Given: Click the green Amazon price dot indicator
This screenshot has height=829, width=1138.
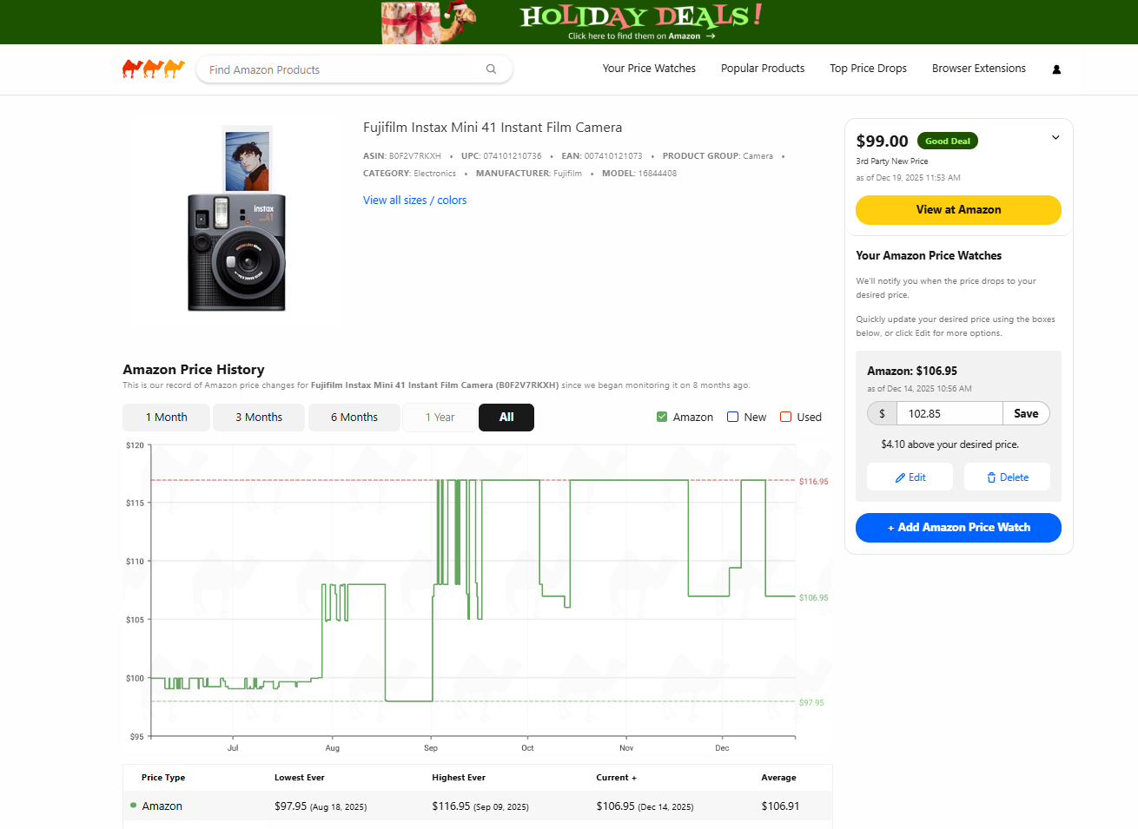Looking at the screenshot, I should click(132, 806).
